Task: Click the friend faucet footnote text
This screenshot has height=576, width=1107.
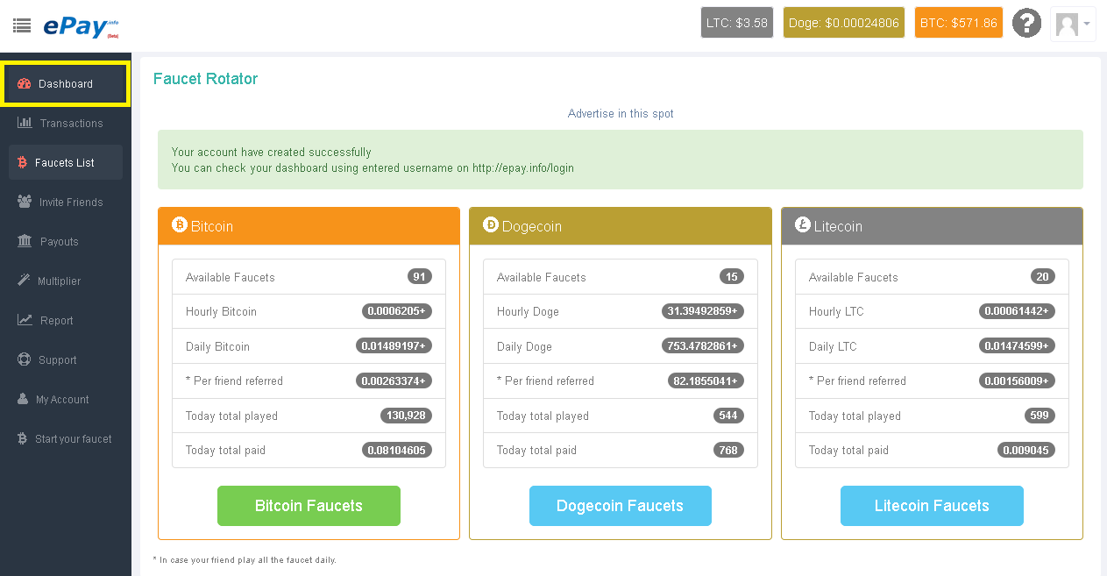Action: tap(245, 560)
